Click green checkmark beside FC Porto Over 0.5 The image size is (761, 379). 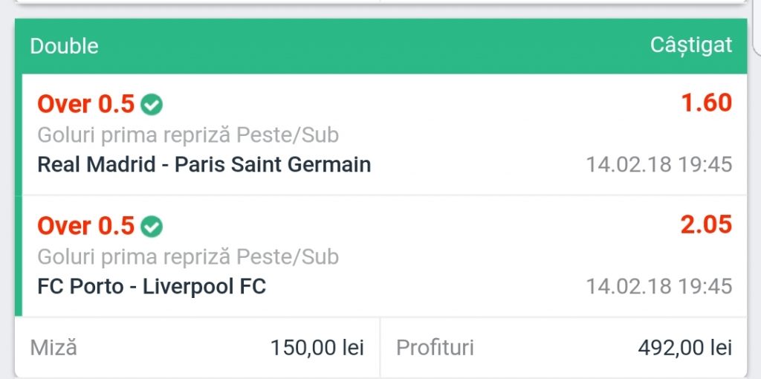tap(152, 227)
